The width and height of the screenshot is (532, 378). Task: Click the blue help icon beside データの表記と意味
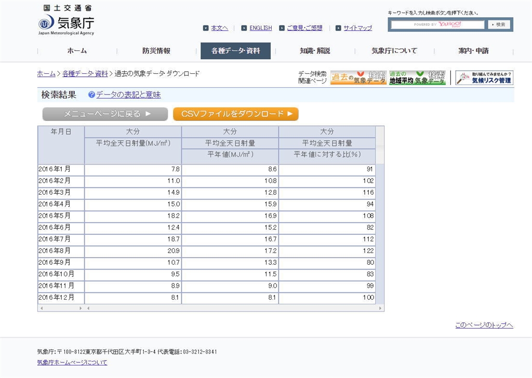91,95
